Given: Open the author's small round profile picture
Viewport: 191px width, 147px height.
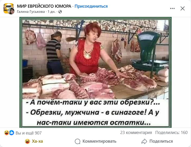Looking at the screenshot, I should pyautogui.click(x=11, y=11).
